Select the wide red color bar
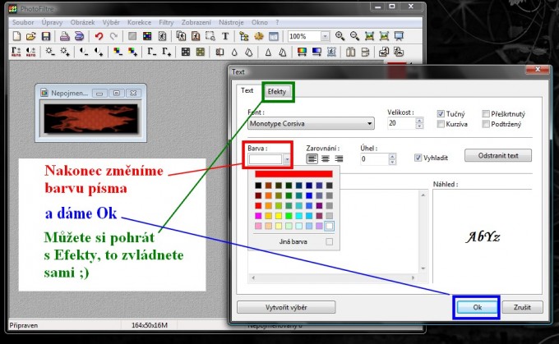Image resolution: width=559 pixels, height=344 pixels. [x=293, y=174]
